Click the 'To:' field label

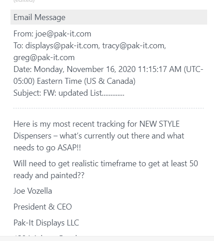[18, 46]
